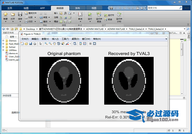The image size is (192, 134).
Task: Click the Run and Time icon
Action: pos(119,14)
